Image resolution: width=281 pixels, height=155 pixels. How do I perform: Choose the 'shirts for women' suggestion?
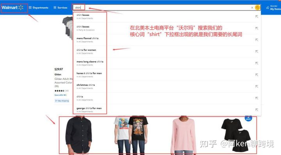click(x=167, y=52)
